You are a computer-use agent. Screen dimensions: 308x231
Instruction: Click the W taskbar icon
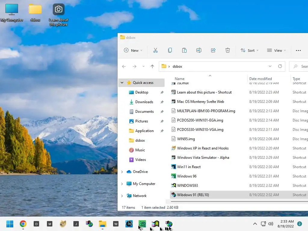point(116,224)
